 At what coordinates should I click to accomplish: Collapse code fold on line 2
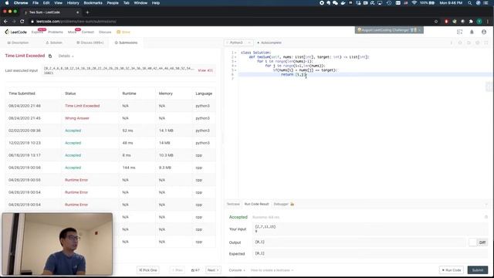[235, 57]
